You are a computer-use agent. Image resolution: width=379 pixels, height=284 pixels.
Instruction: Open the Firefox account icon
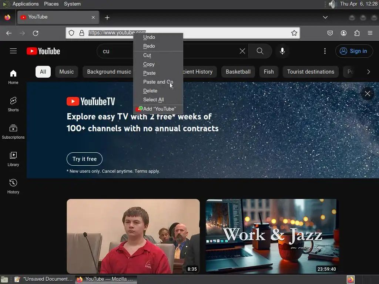(x=343, y=33)
